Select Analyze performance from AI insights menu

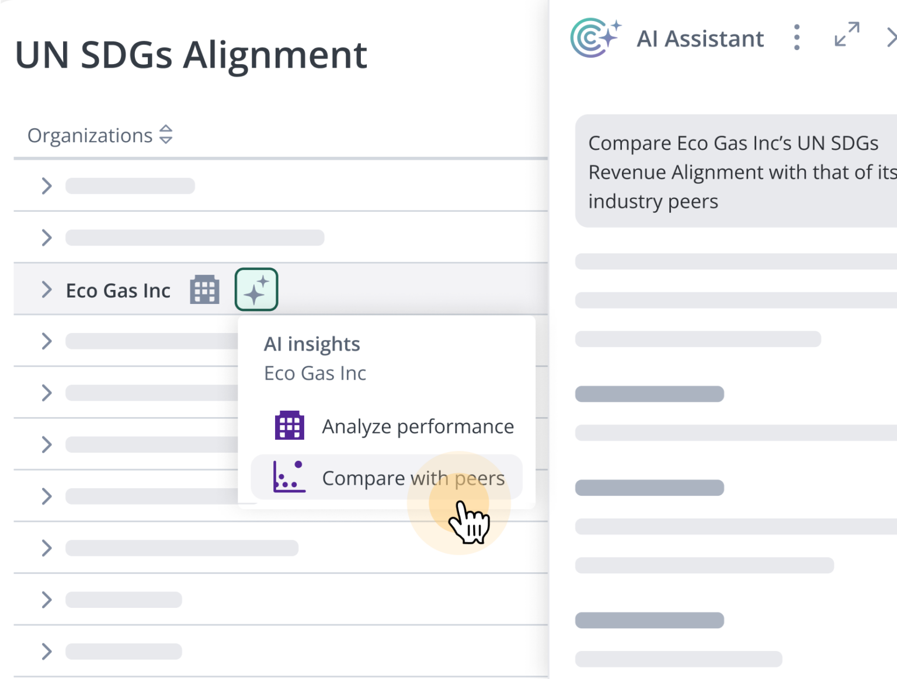(418, 426)
